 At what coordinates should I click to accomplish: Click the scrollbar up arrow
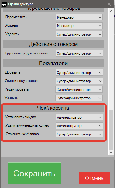click(x=111, y=11)
